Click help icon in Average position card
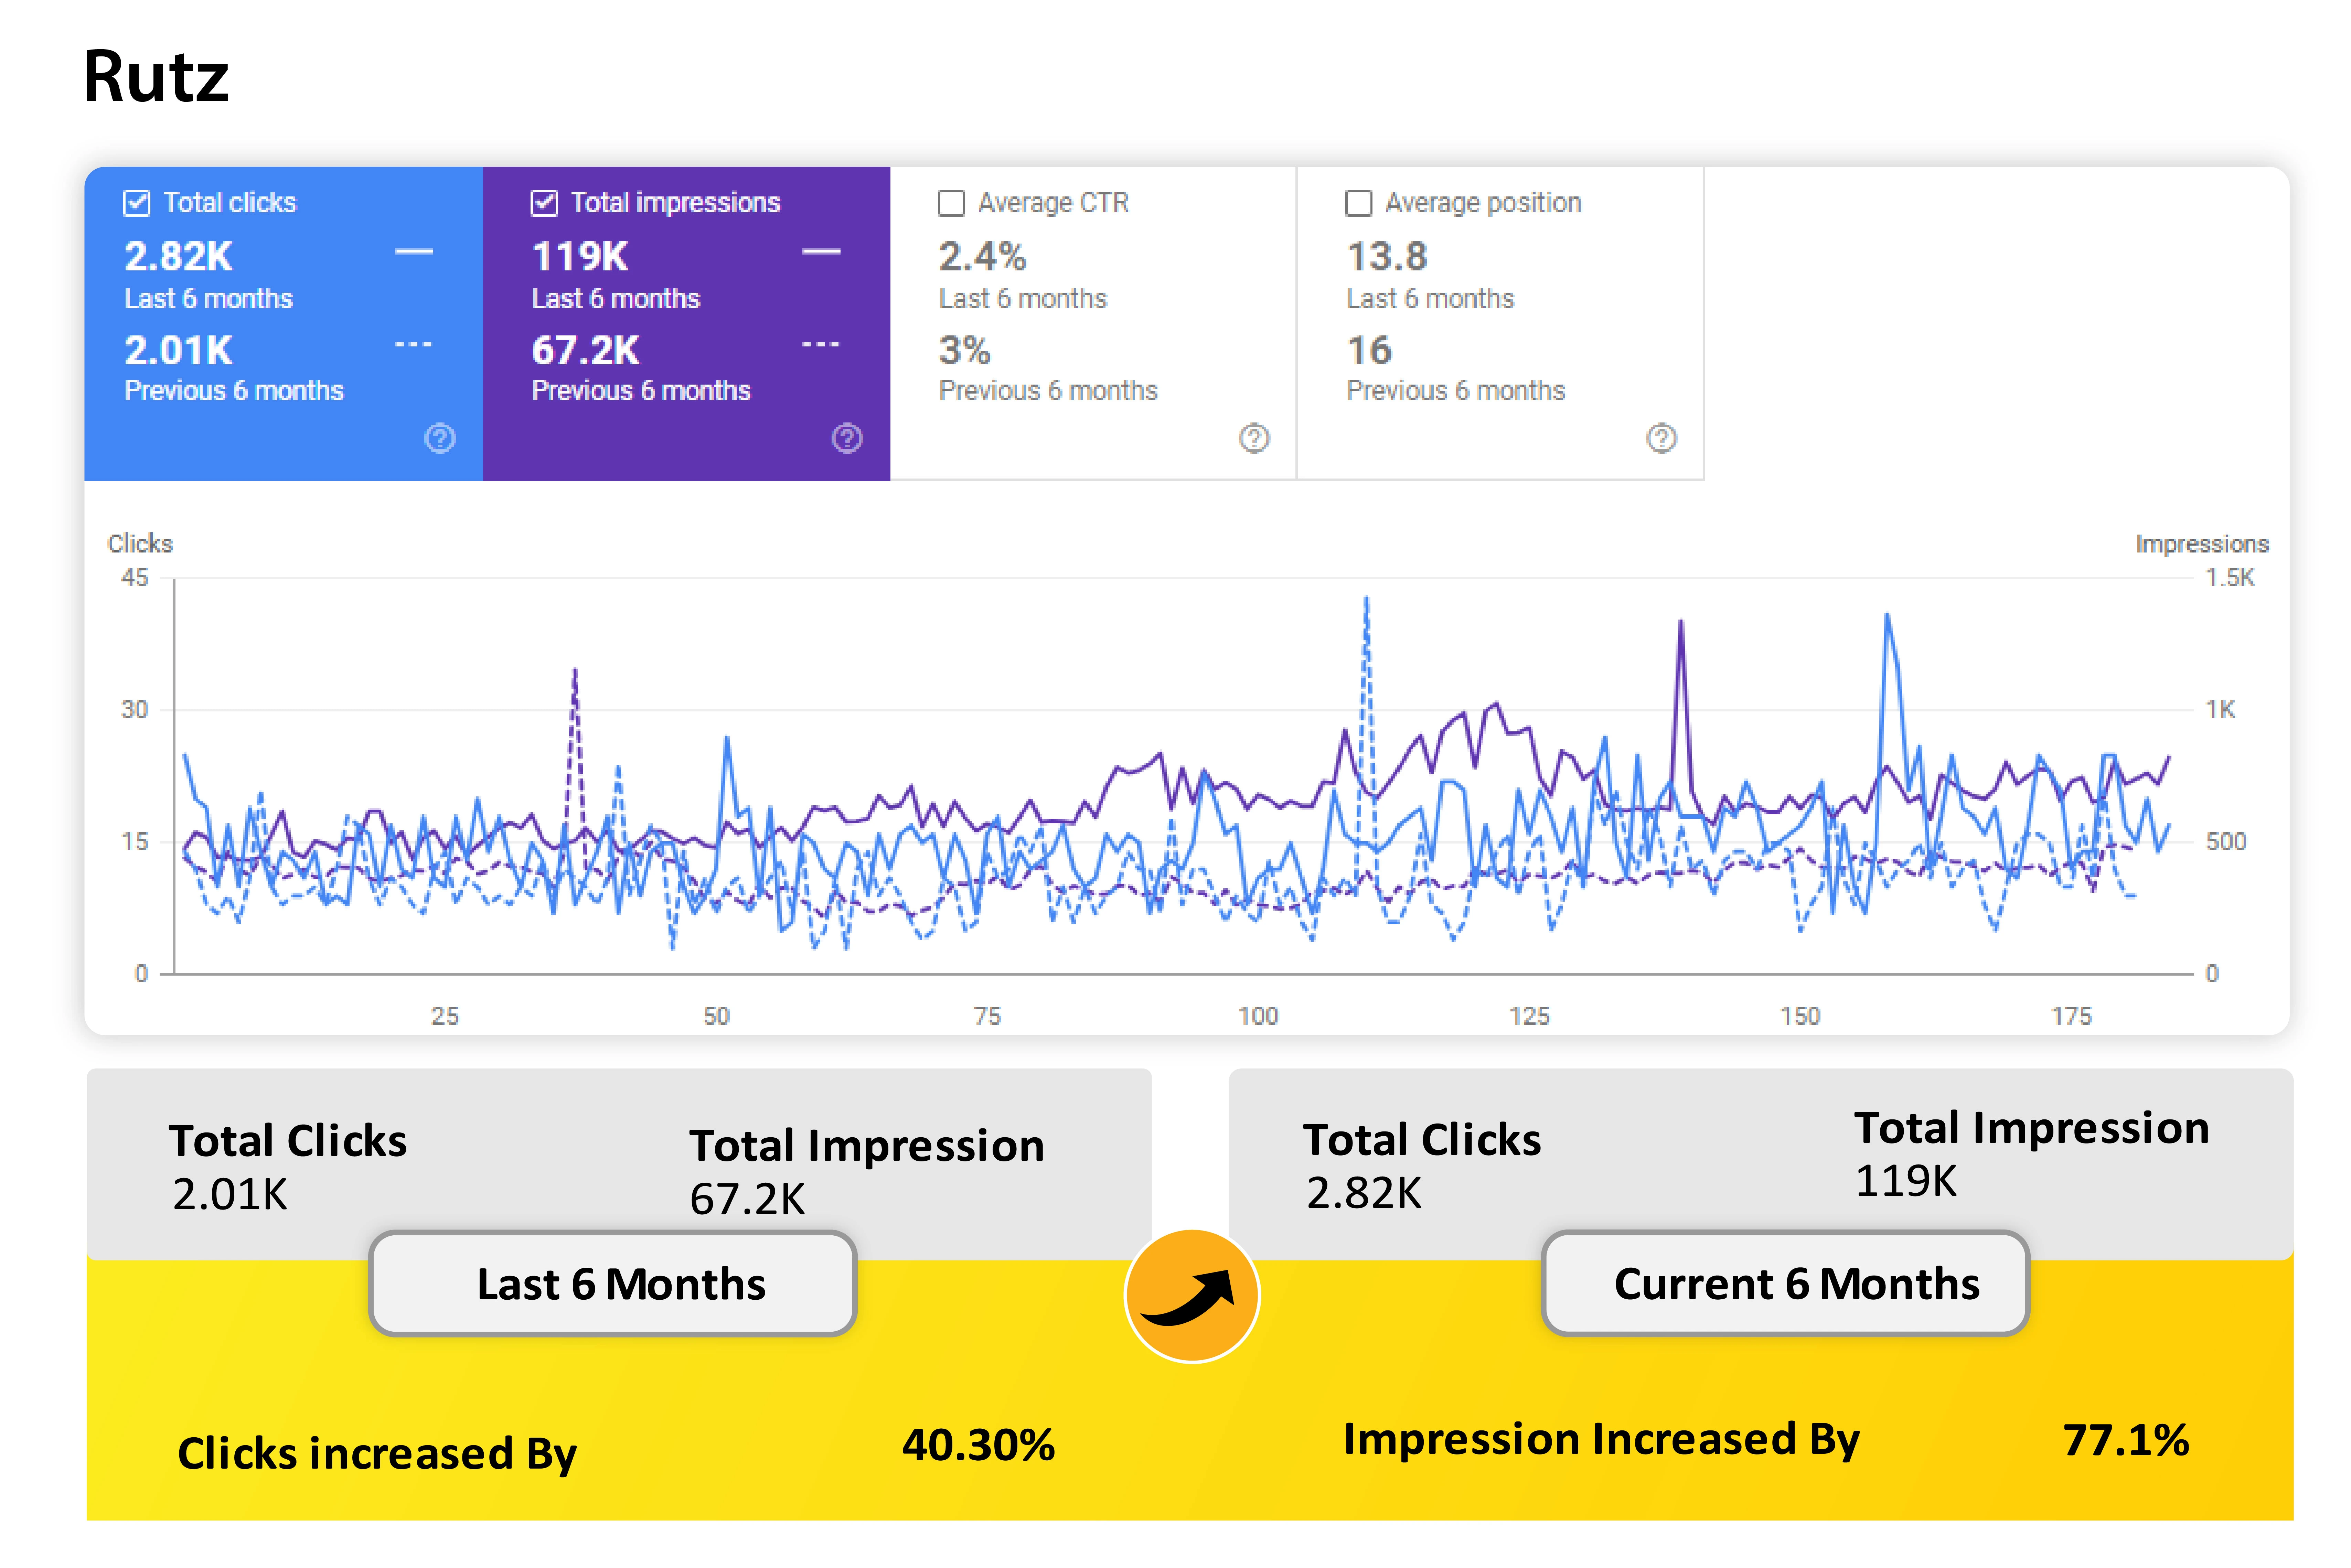The height and width of the screenshot is (1568, 2351). point(1661,438)
